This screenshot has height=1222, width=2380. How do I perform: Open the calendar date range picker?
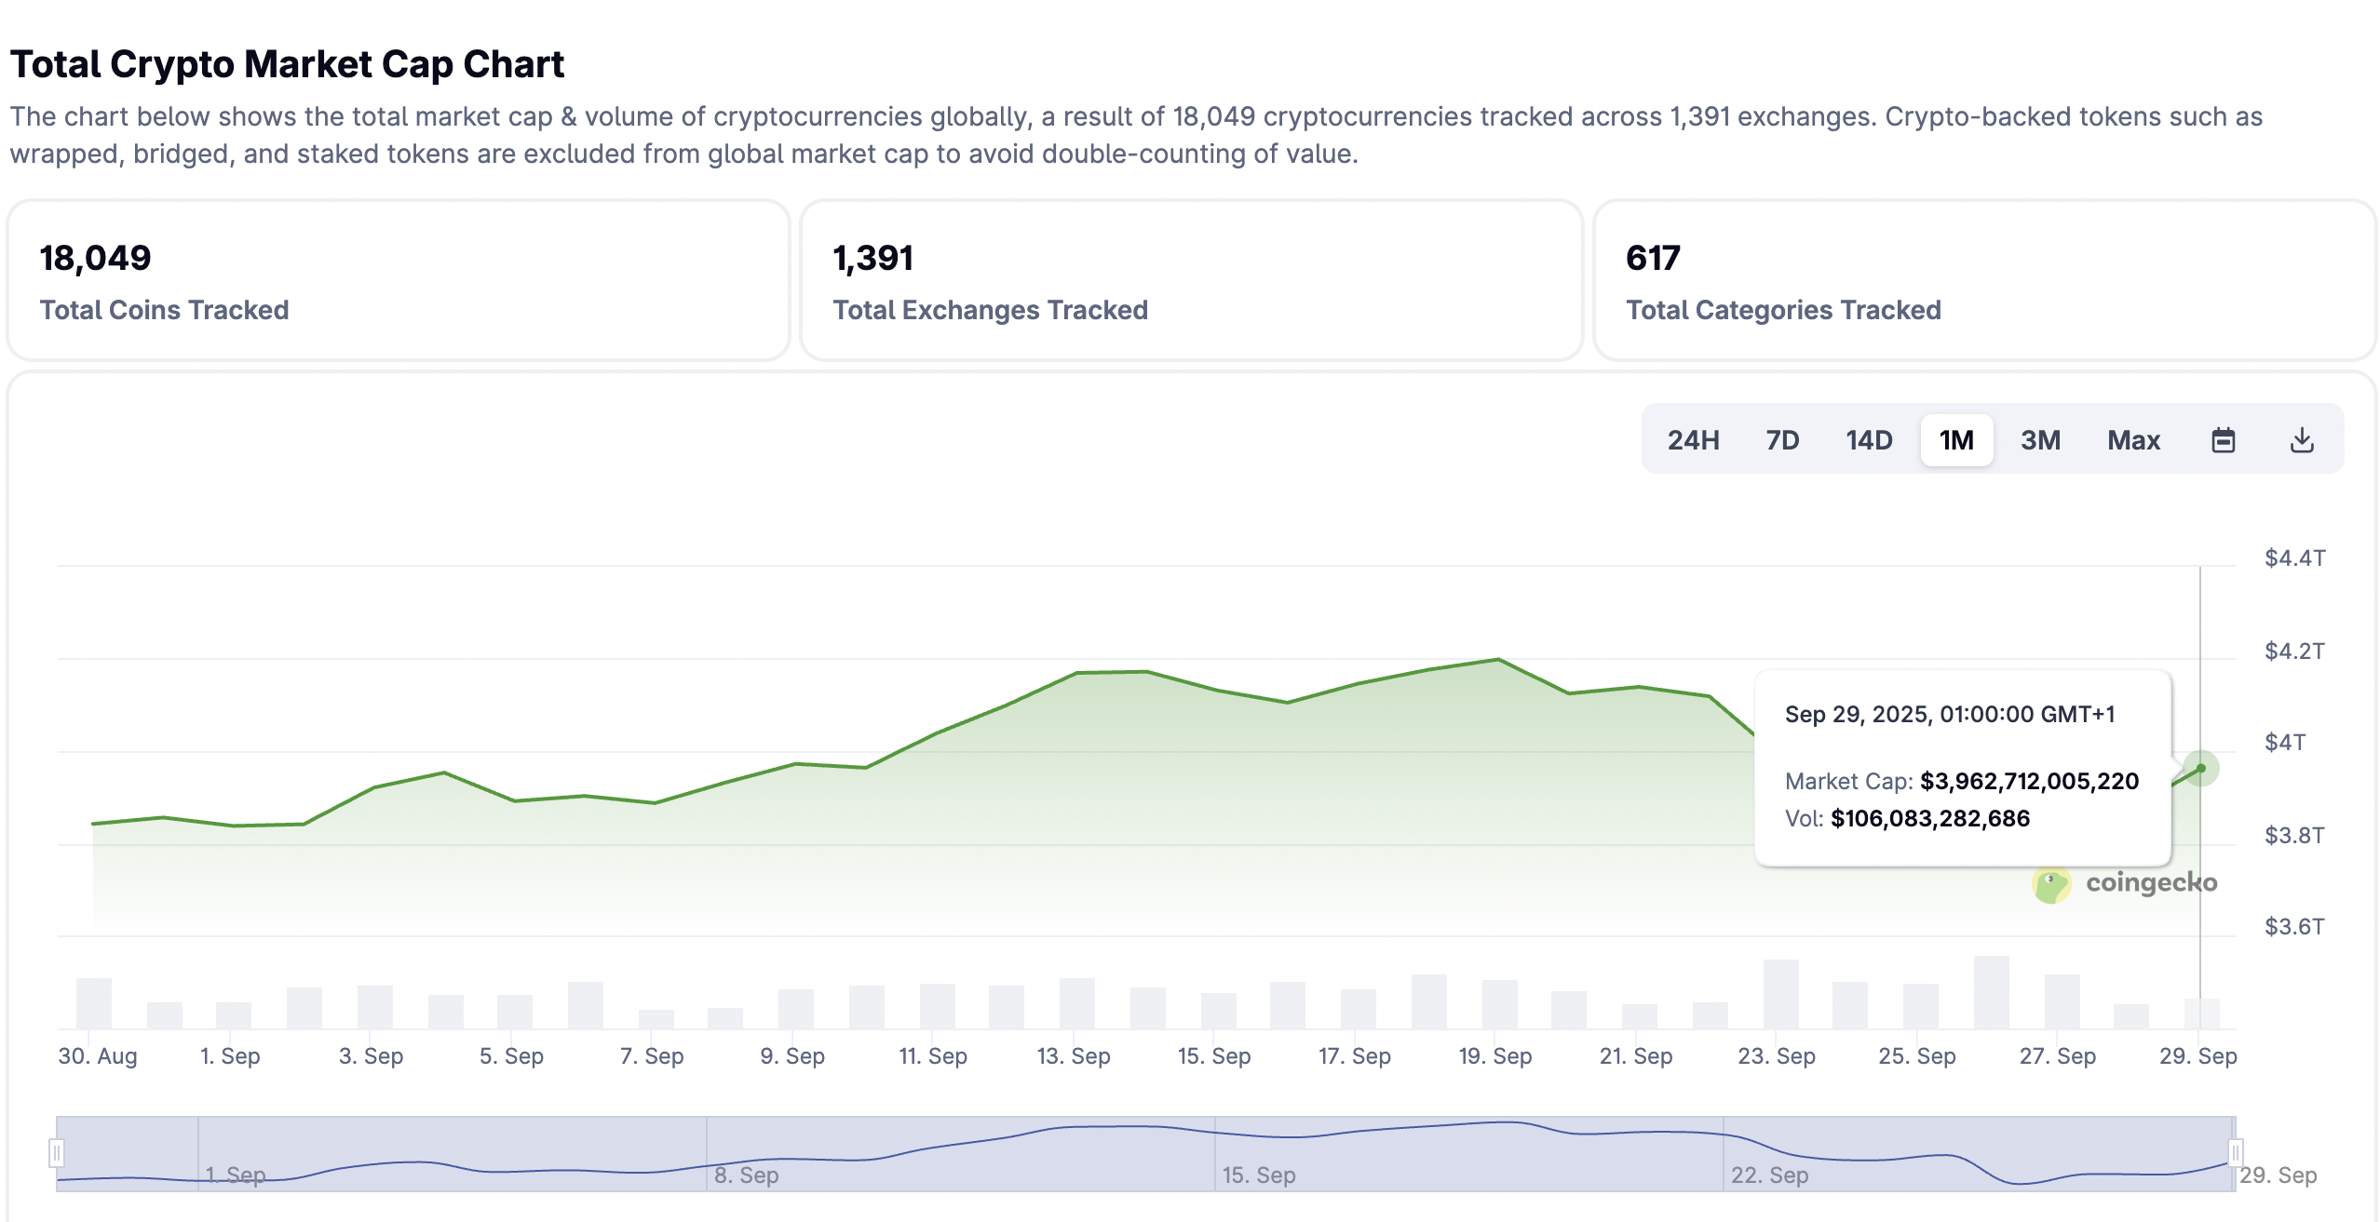(x=2224, y=439)
